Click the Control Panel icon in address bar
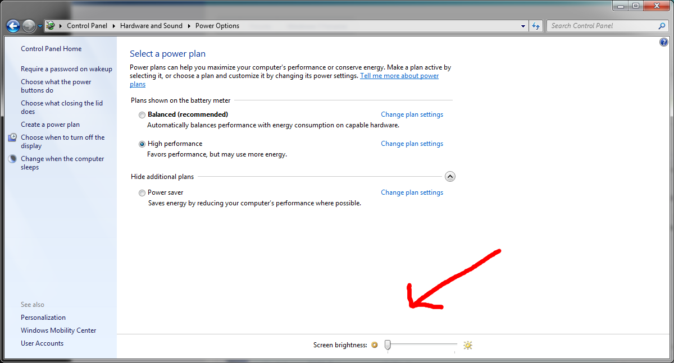This screenshot has height=363, width=674. 51,26
